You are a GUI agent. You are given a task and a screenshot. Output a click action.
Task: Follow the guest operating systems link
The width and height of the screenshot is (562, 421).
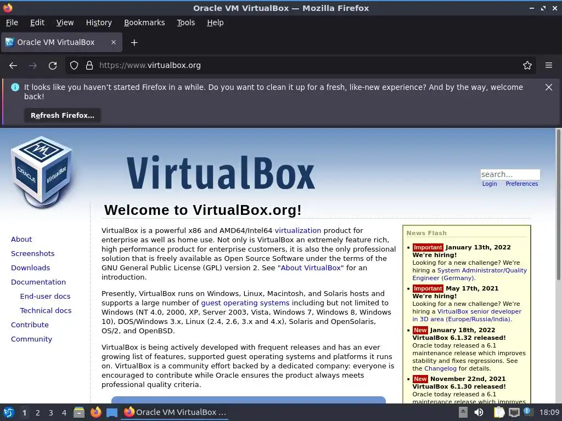[245, 303]
